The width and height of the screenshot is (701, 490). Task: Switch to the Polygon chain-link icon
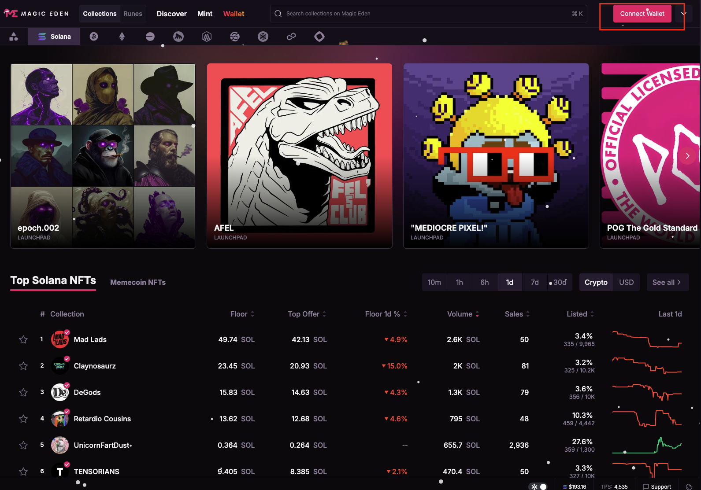click(x=291, y=37)
